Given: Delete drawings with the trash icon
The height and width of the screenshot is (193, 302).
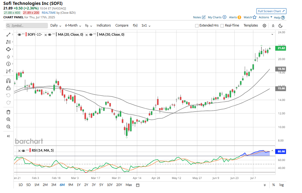Looking at the screenshot, I should (x=8, y=112).
